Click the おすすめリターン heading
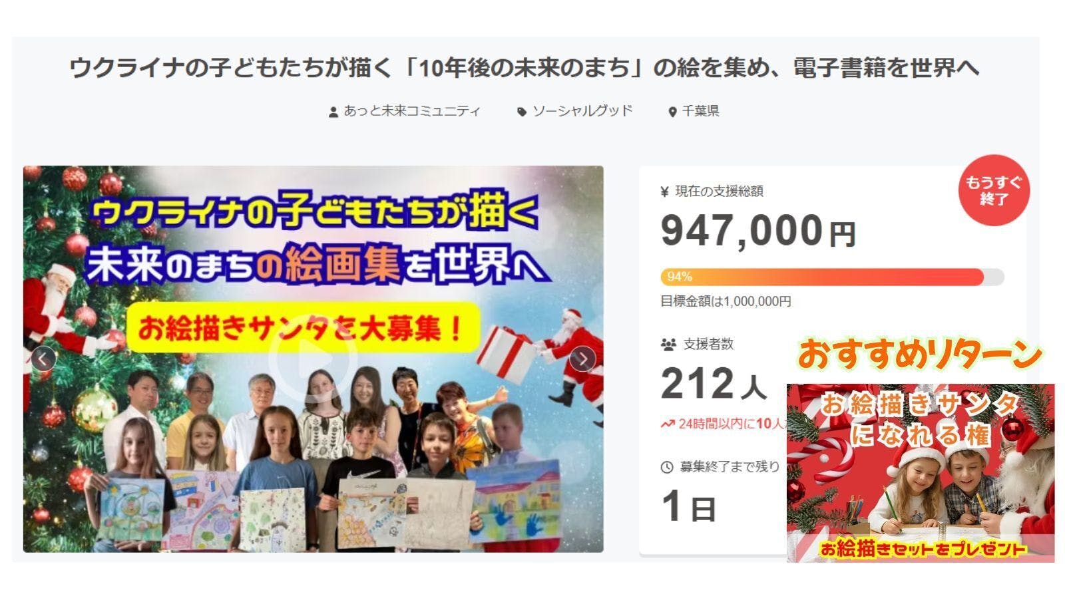1065x596 pixels. [x=920, y=355]
